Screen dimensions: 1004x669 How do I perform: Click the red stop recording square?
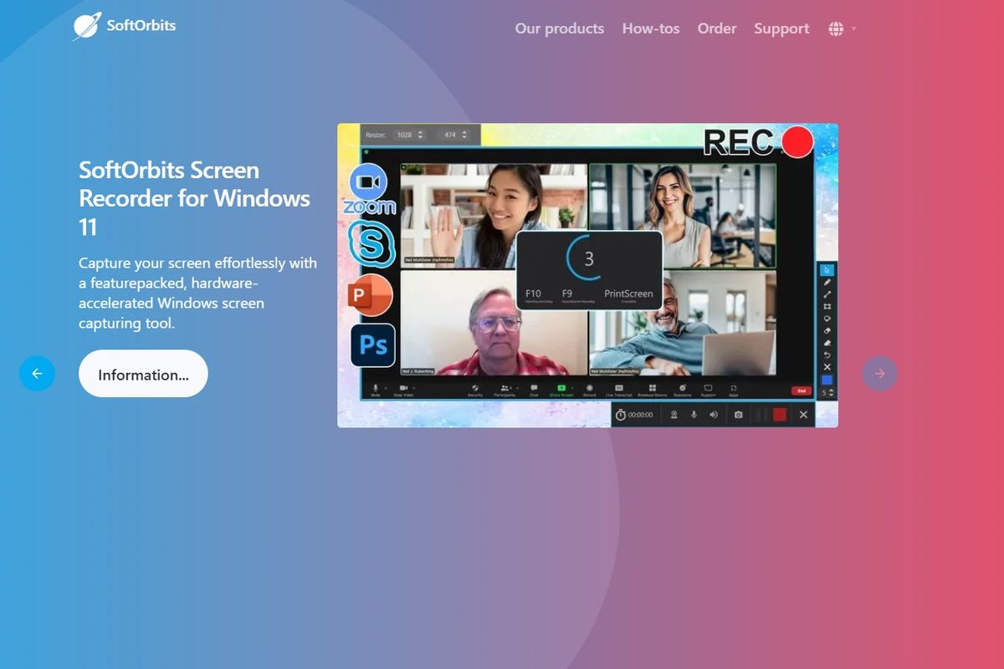click(x=780, y=415)
